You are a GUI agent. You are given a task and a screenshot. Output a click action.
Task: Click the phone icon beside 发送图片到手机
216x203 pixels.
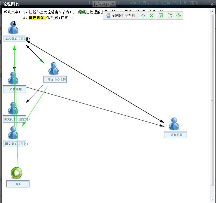click(108, 15)
